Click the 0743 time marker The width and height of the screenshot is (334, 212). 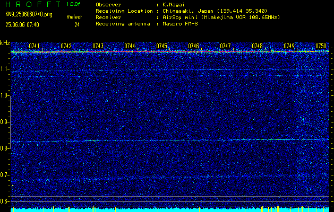[98, 46]
